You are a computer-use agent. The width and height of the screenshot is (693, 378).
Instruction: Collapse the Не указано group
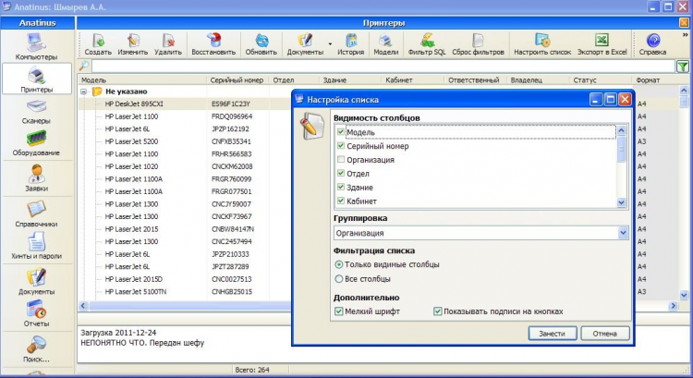point(83,91)
